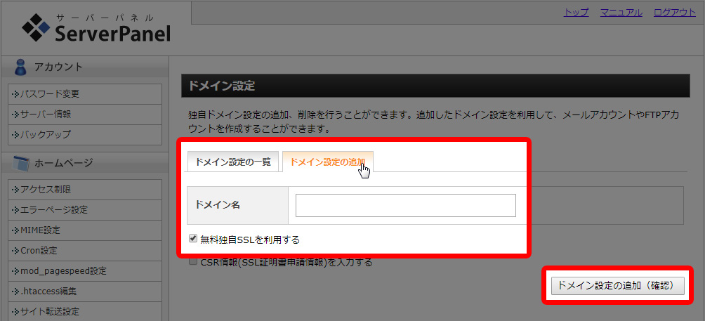This screenshot has width=705, height=321.
Task: Click the ログアウト link
Action: (x=674, y=13)
